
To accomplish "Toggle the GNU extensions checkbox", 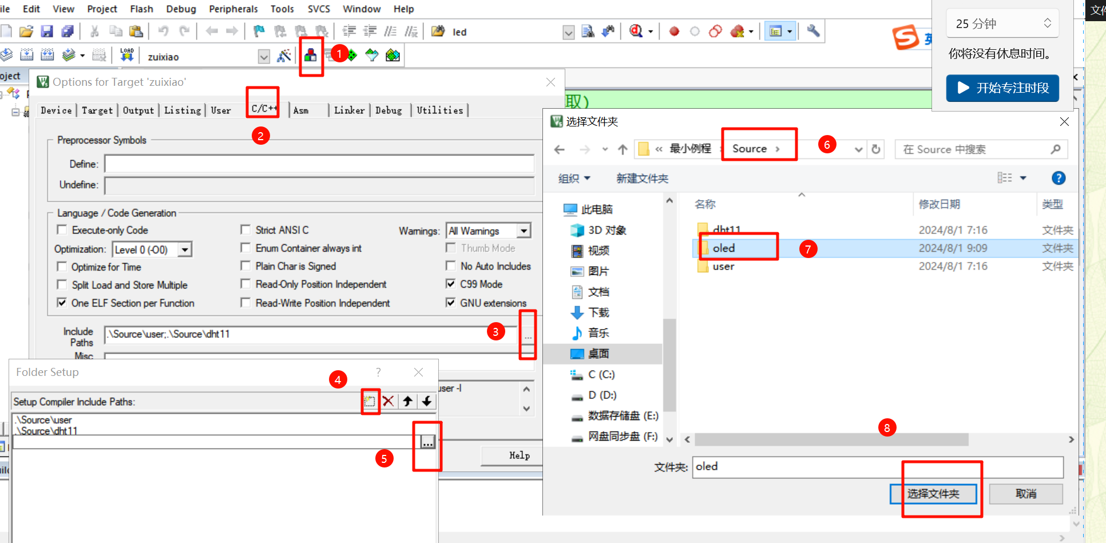I will [x=451, y=302].
